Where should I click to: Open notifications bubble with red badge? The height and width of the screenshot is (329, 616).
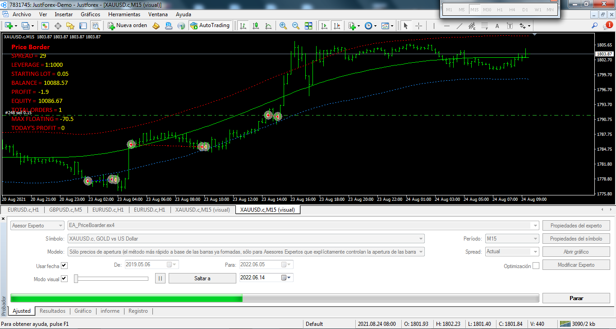click(607, 26)
